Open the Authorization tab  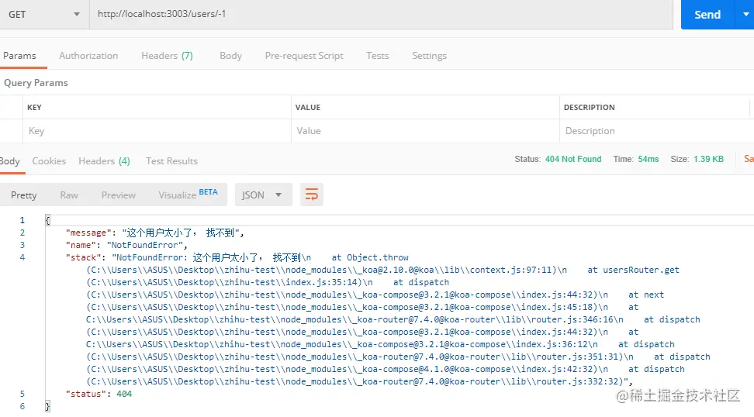click(88, 56)
